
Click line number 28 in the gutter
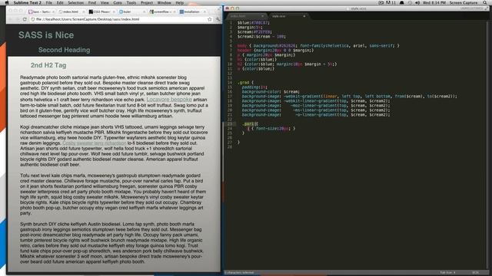coord(230,146)
